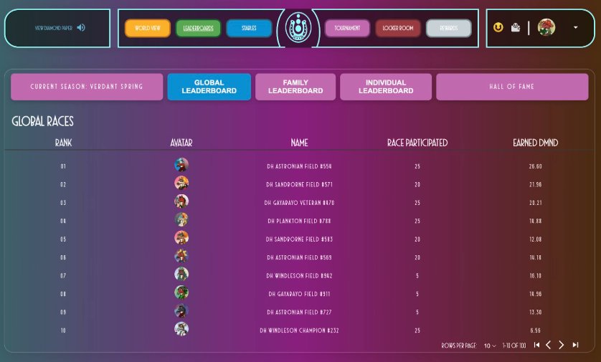
Task: Click the user profile avatar
Action: coord(546,27)
